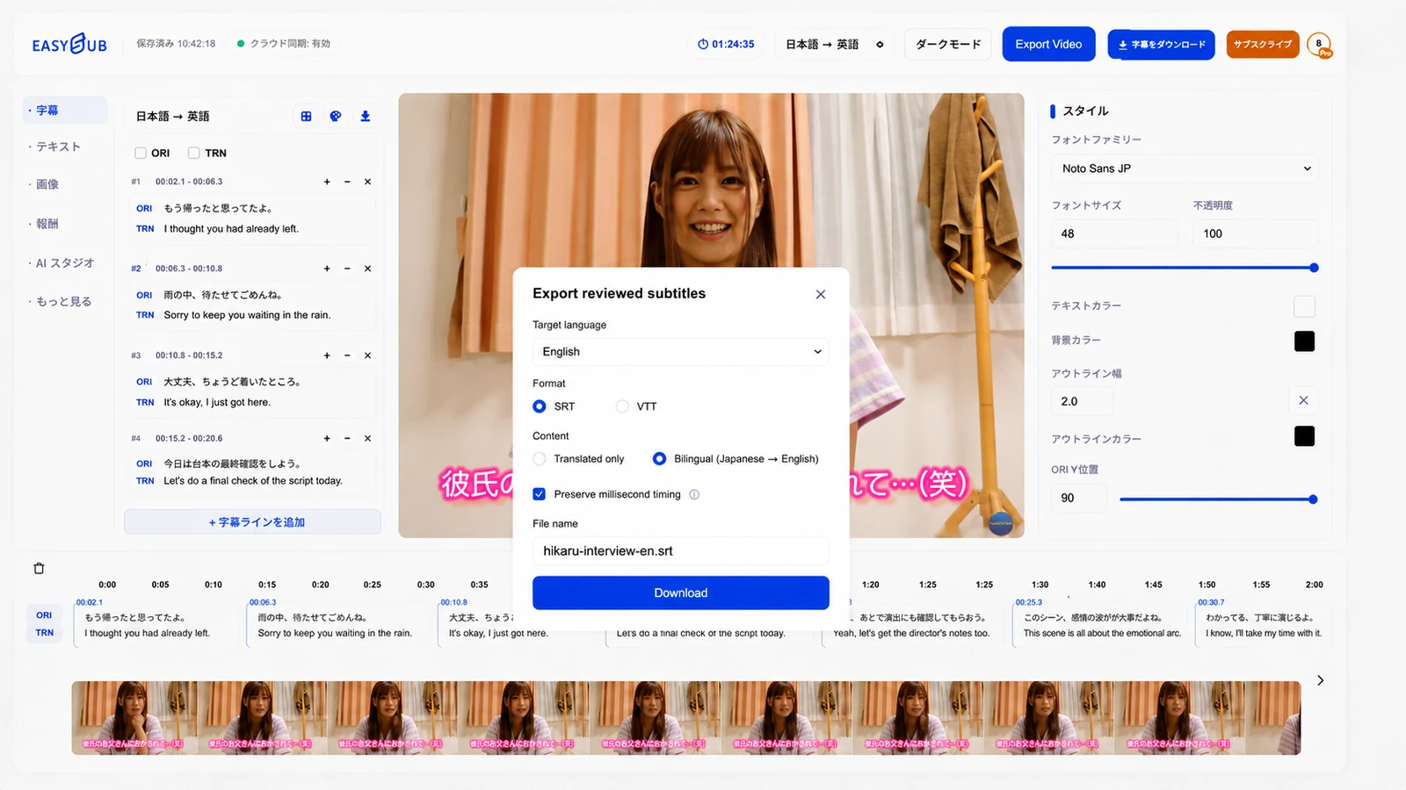Click the font size field showing 48
The image size is (1406, 790).
(1114, 233)
